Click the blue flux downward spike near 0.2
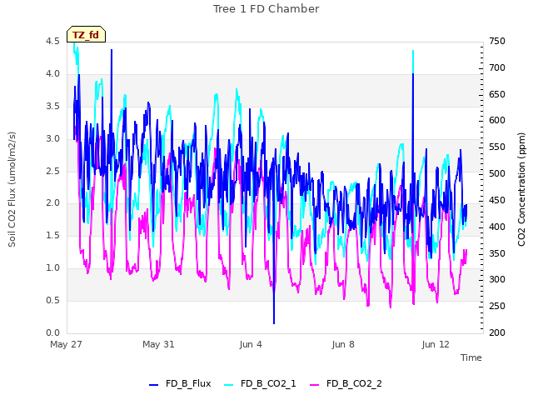 pos(274,322)
